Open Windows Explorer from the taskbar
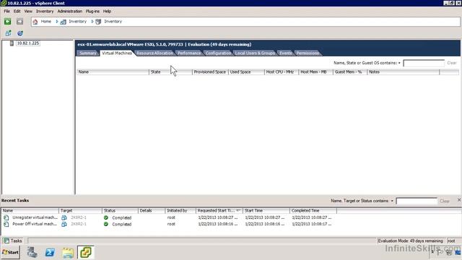Screen dimensions: 462x260 (68, 253)
